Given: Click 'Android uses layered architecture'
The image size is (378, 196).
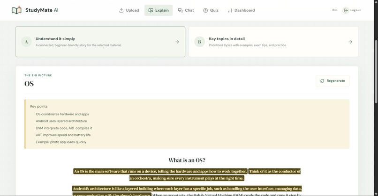Looking at the screenshot, I should [61, 121].
